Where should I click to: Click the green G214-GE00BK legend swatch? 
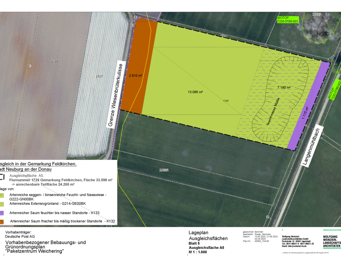click(2, 204)
